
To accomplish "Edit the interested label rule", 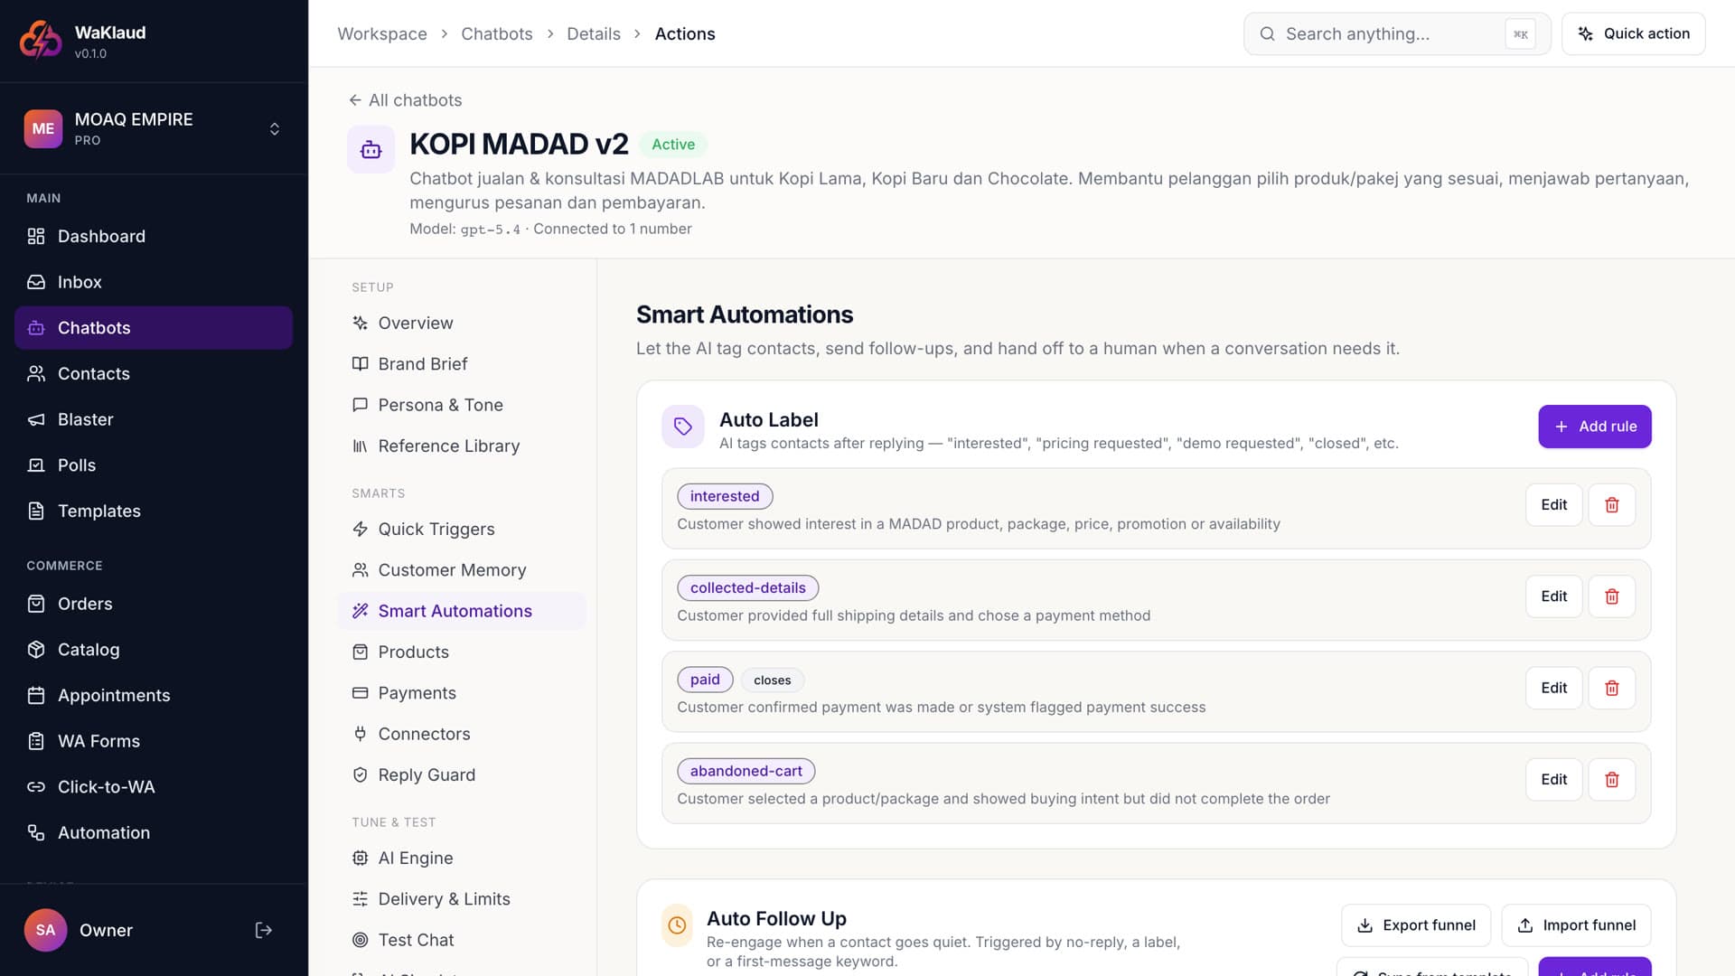I will pos(1553,505).
